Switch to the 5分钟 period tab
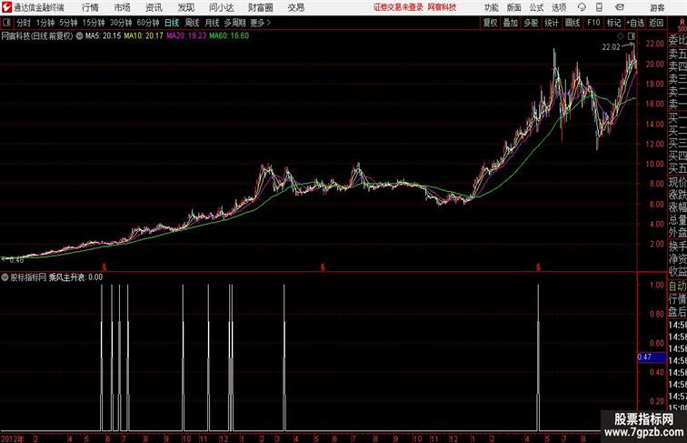Image resolution: width=687 pixels, height=443 pixels. coord(68,23)
